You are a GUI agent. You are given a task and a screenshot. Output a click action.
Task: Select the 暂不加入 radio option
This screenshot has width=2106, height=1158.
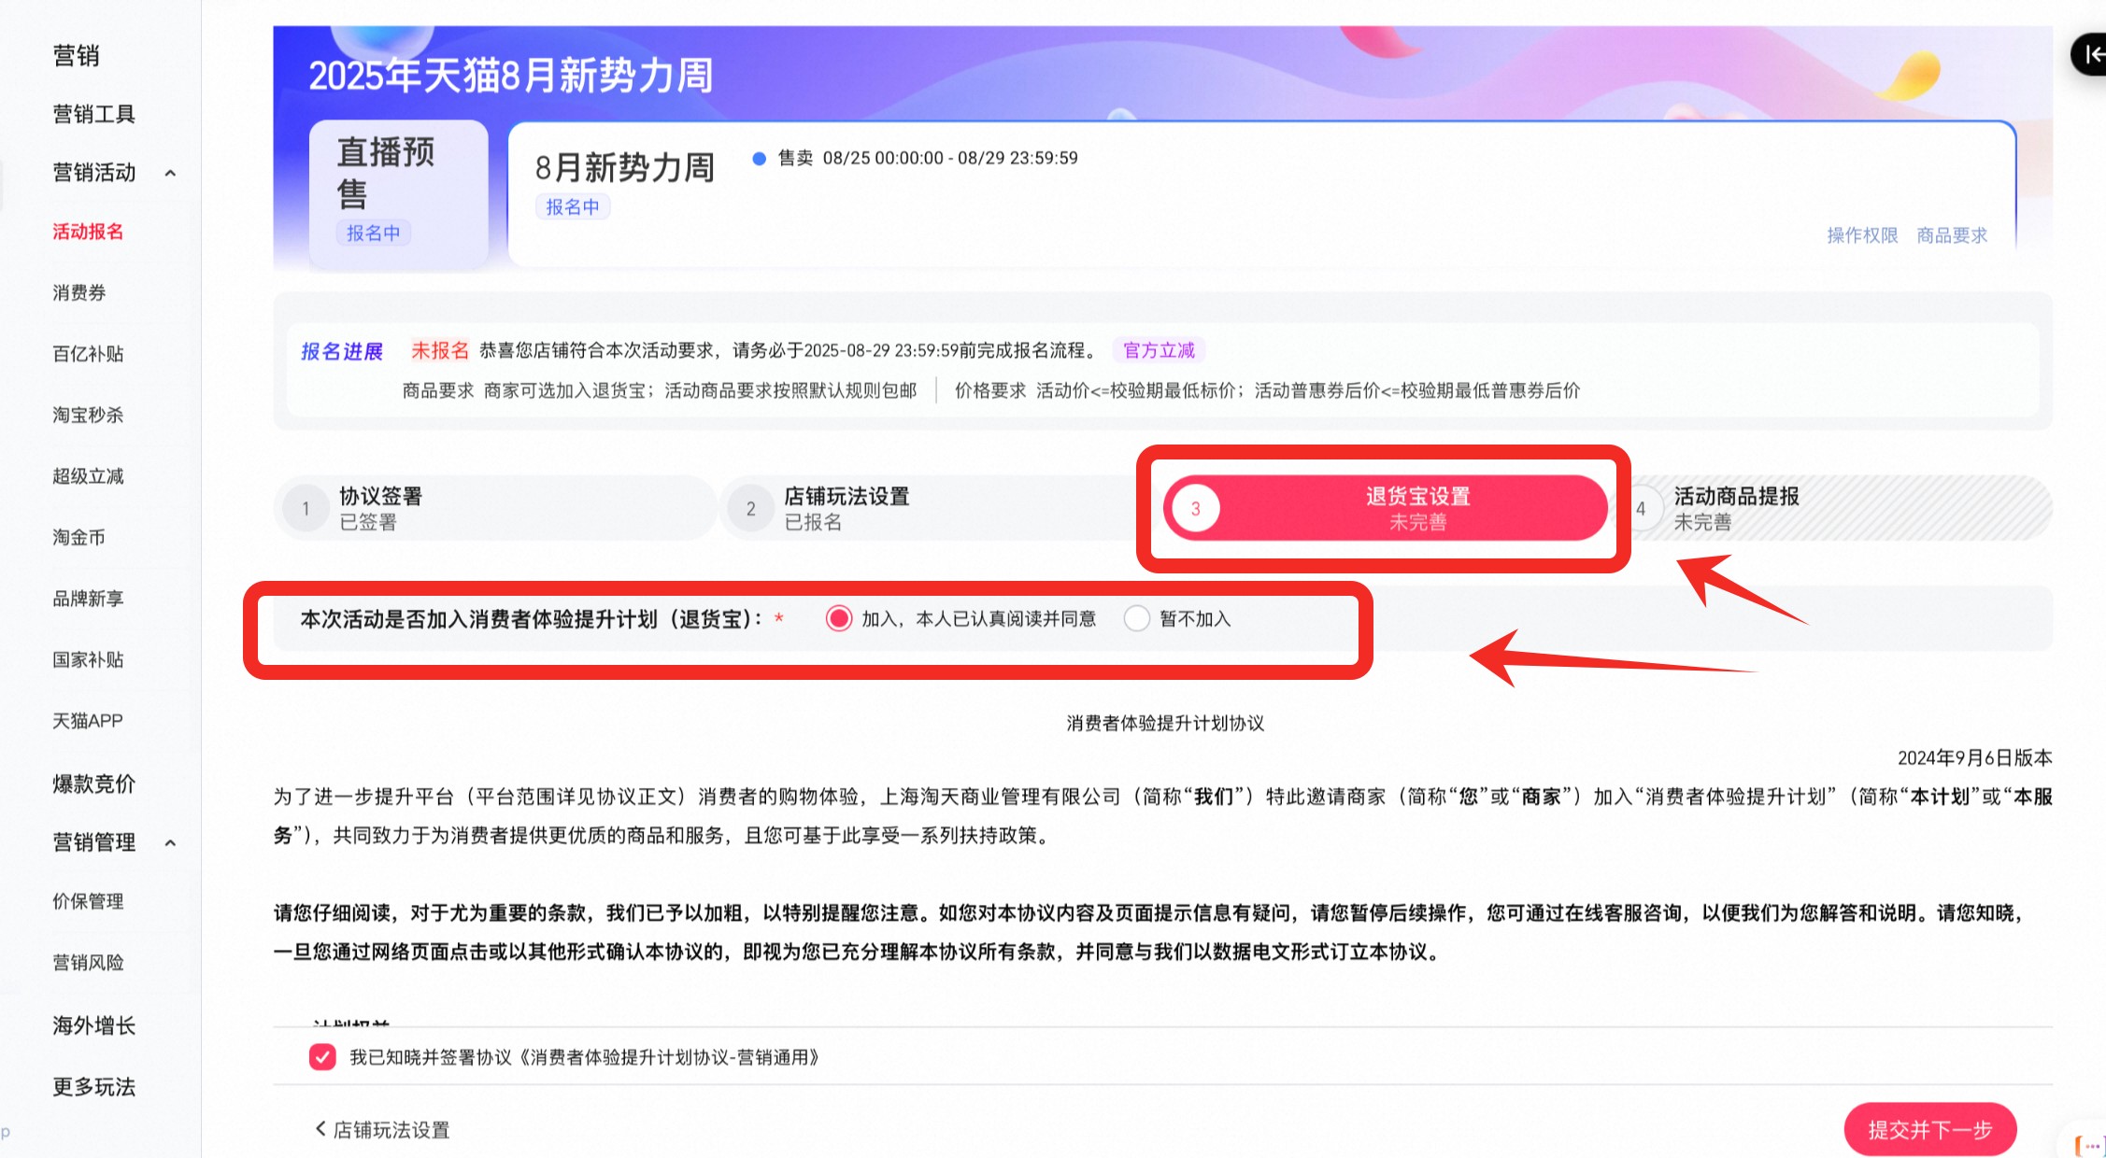pyautogui.click(x=1136, y=618)
